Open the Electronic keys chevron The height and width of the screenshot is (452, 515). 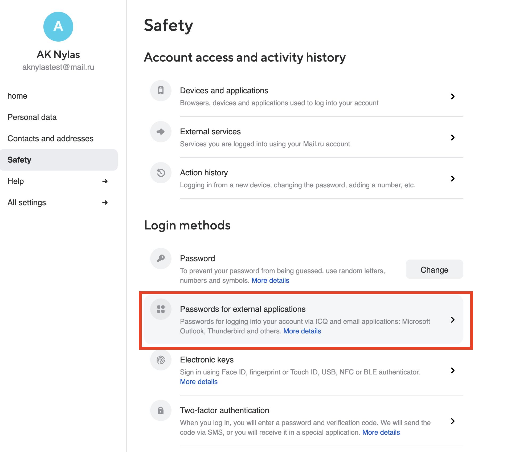tap(453, 370)
